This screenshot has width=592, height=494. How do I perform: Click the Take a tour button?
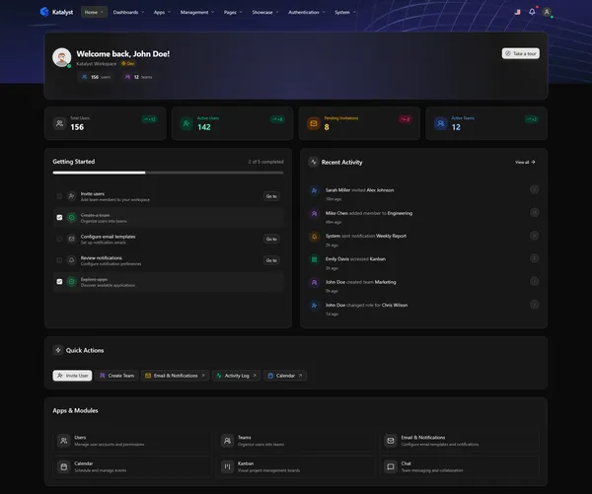pyautogui.click(x=521, y=53)
